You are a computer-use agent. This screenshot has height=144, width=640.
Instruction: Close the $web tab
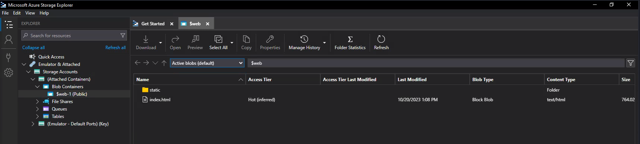click(x=208, y=24)
